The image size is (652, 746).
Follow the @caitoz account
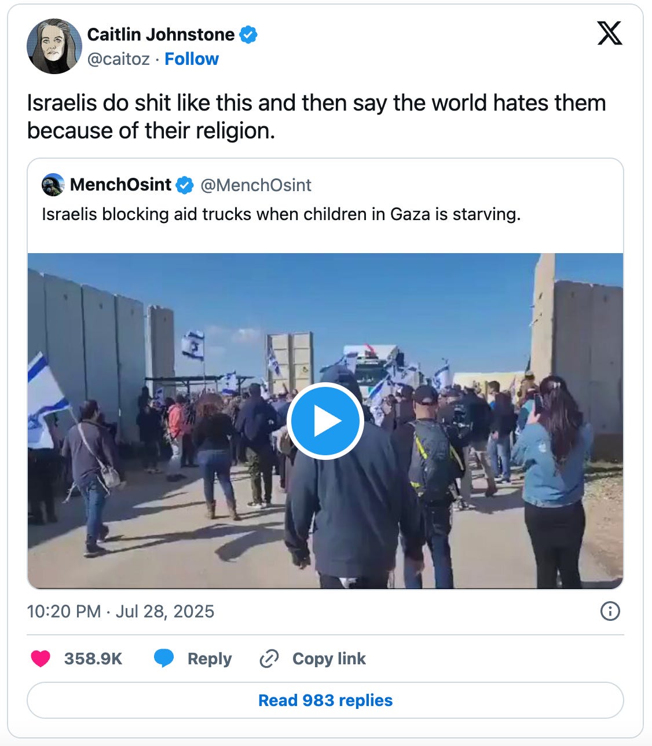(x=192, y=59)
